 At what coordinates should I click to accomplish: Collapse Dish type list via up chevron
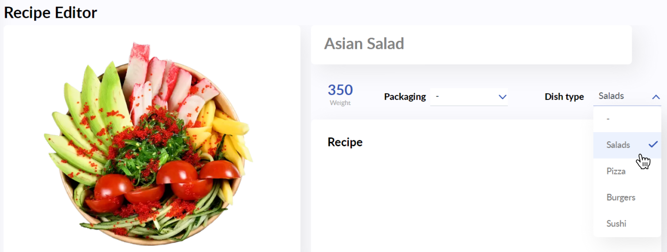coord(656,96)
